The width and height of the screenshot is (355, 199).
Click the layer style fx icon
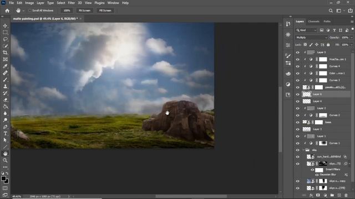311,195
